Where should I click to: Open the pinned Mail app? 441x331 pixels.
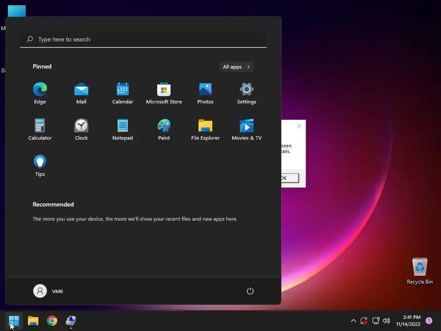tap(81, 94)
